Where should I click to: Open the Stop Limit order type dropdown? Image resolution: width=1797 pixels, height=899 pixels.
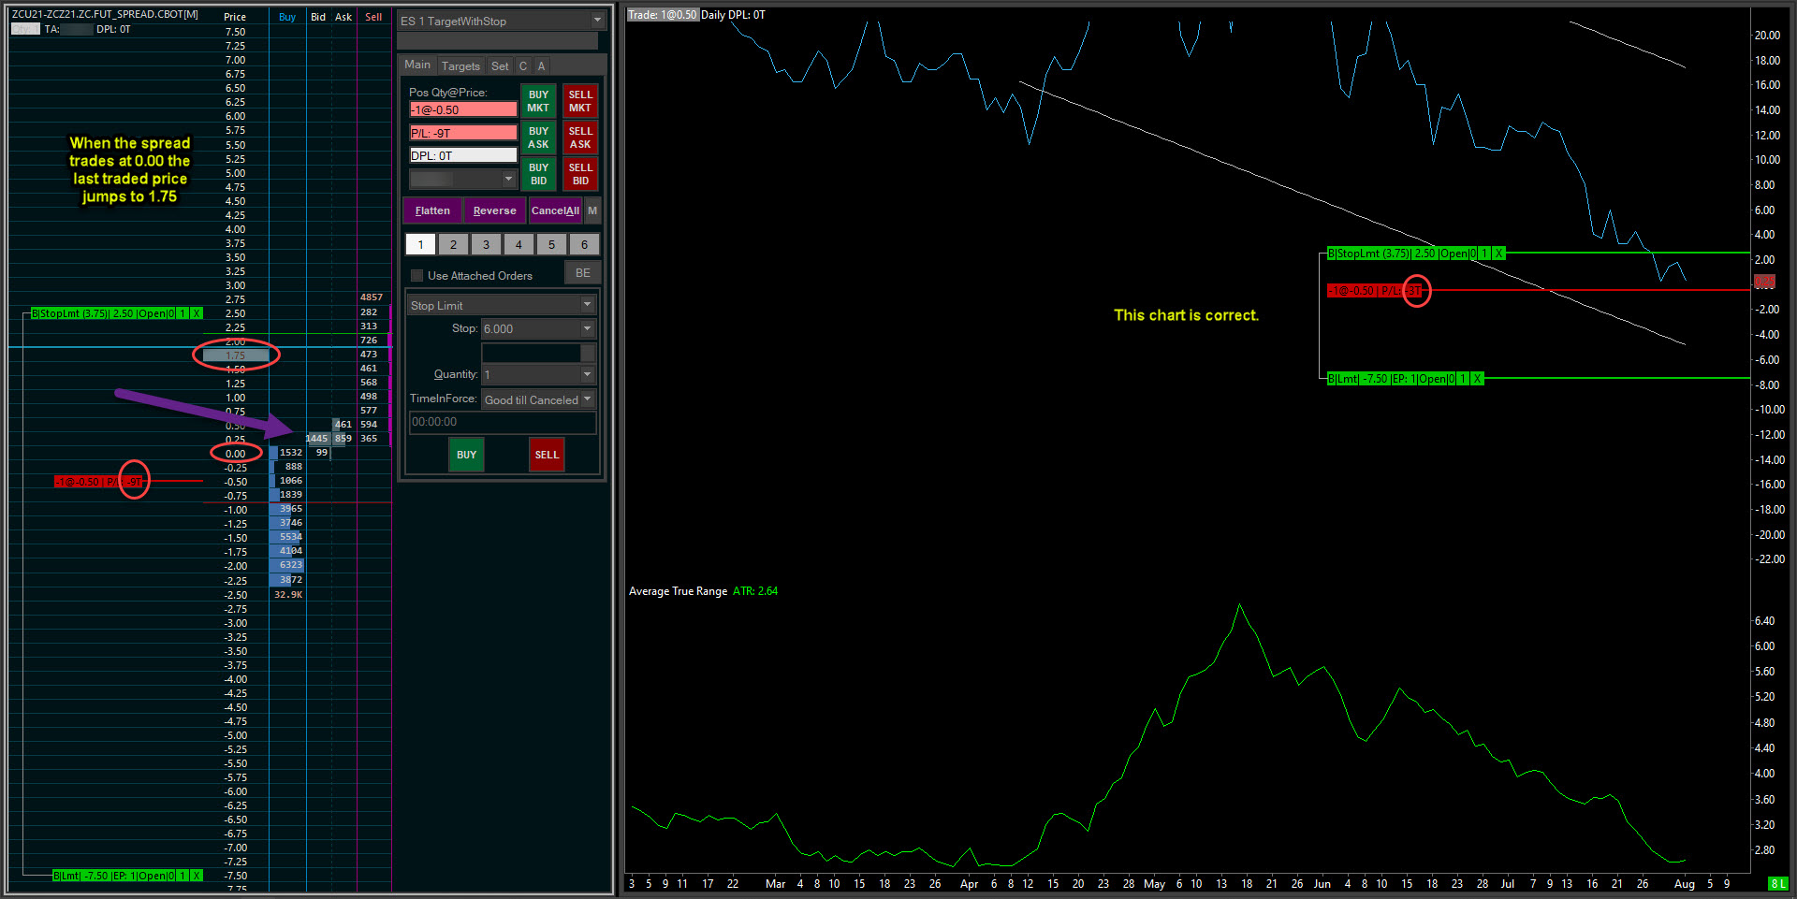point(588,305)
